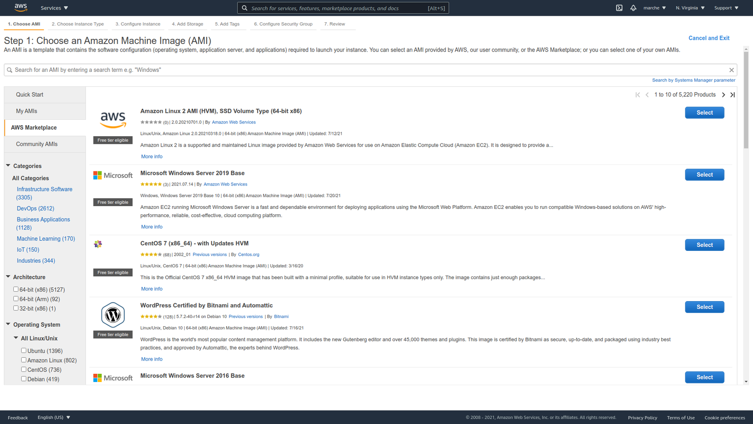This screenshot has width=753, height=424.
Task: Switch to the Add Tags step
Action: click(x=227, y=24)
